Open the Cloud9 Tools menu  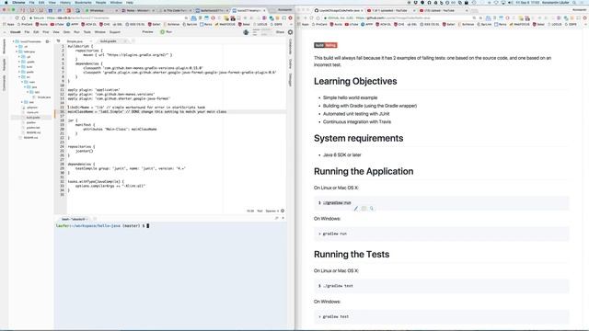[87, 32]
